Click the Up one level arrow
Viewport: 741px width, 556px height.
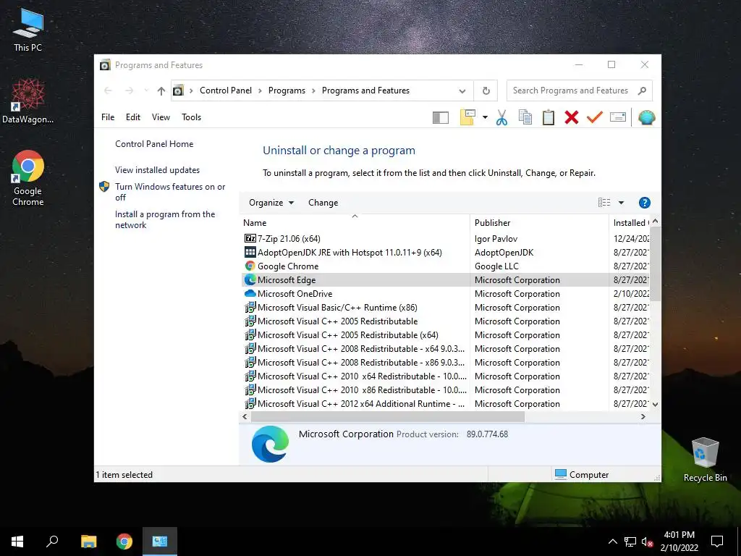(x=161, y=90)
